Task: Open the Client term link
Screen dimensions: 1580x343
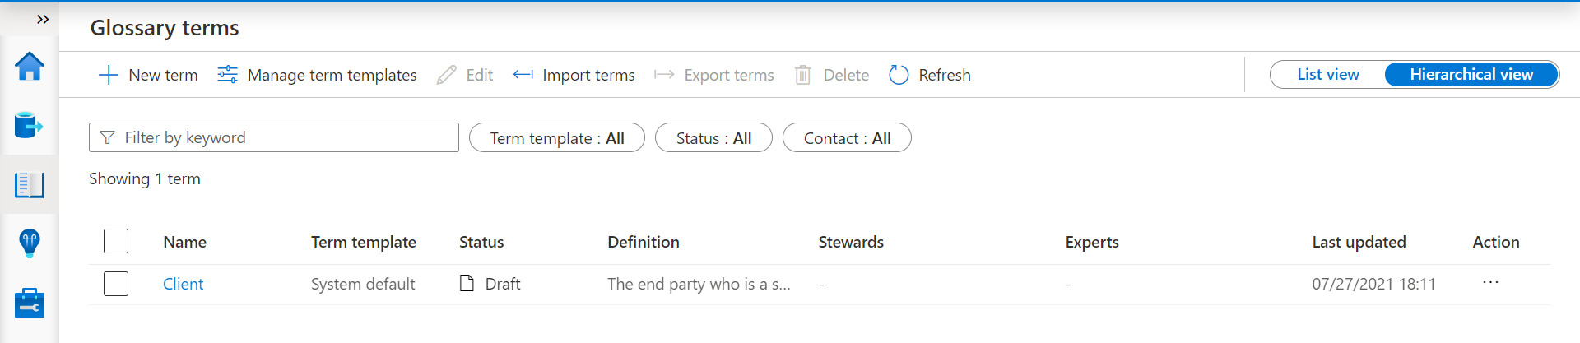Action: 183,284
